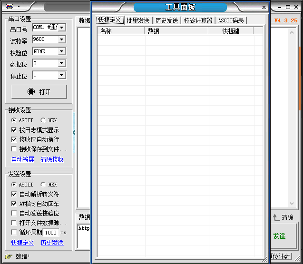Switch to the ASCII码表 tab
Image resolution: width=303 pixels, height=264 pixels.
[231, 20]
